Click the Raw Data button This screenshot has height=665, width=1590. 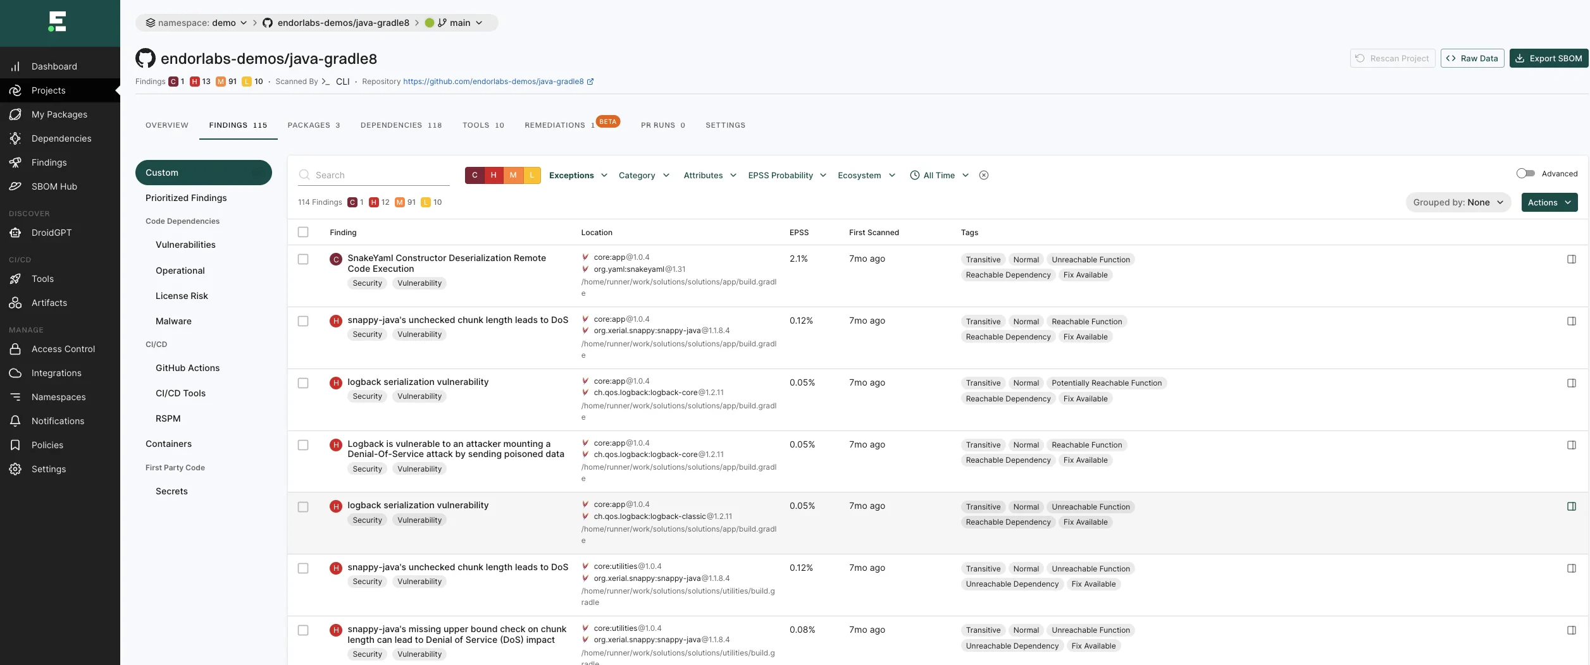(x=1472, y=58)
